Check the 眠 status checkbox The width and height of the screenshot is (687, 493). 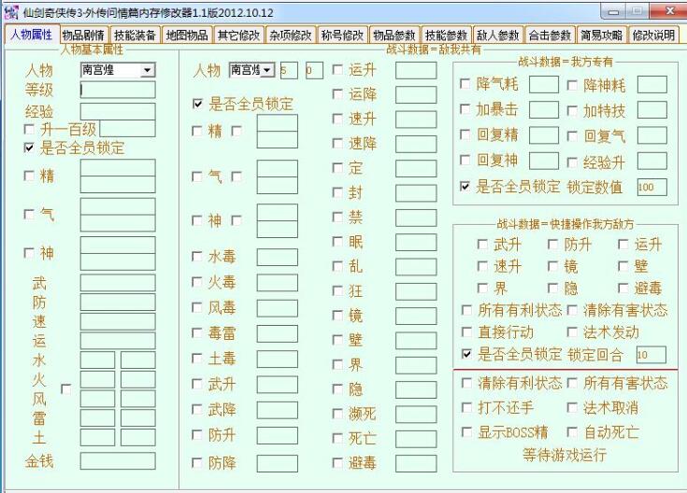(x=337, y=242)
